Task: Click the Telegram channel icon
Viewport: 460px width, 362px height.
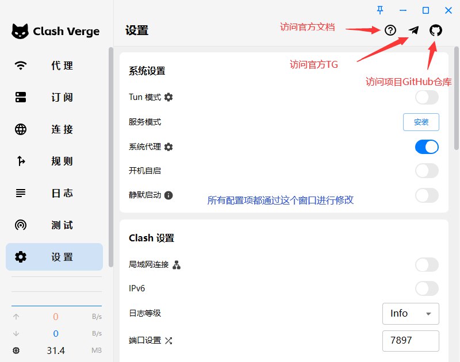Action: click(413, 30)
